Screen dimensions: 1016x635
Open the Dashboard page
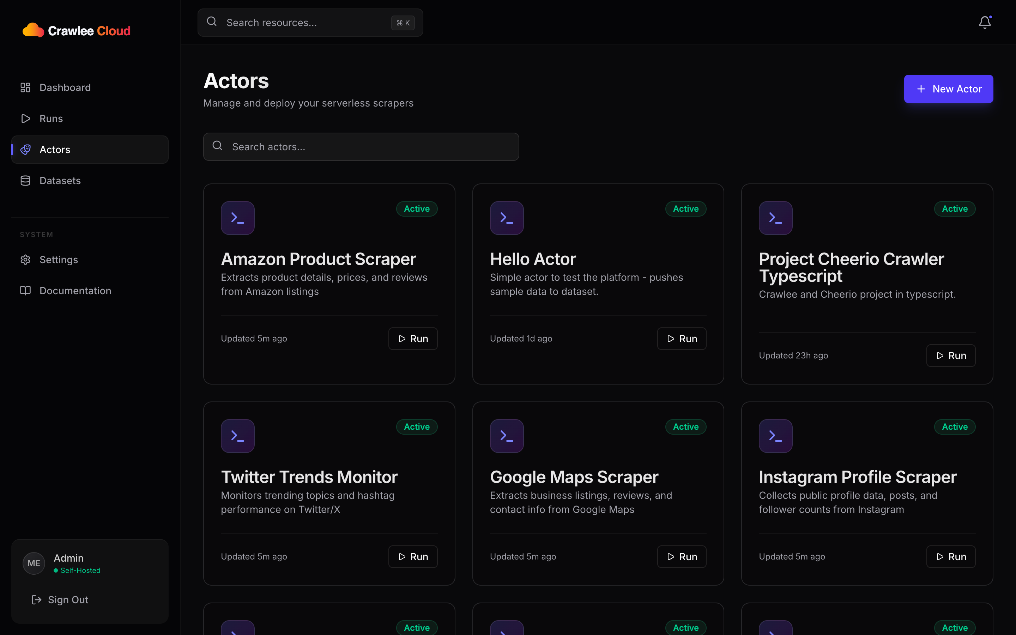65,87
